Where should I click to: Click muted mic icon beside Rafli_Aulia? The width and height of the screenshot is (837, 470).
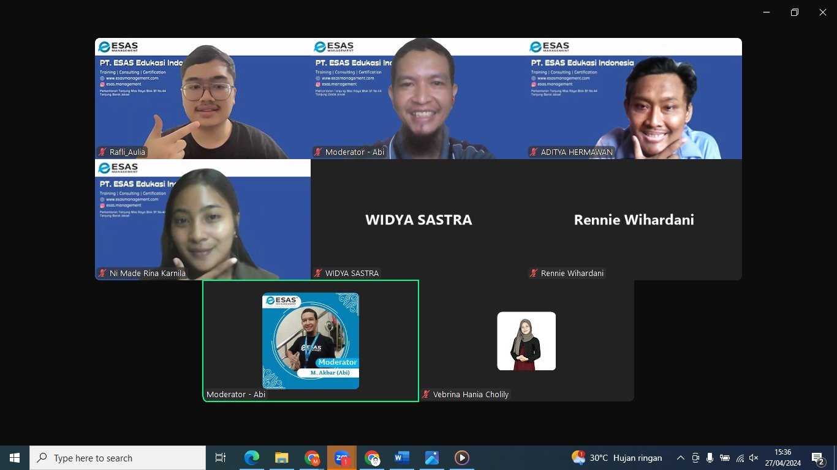[x=102, y=152]
